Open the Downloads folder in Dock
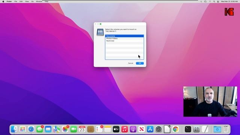Image resolution: width=240 pixels, height=135 pixels. (217, 129)
